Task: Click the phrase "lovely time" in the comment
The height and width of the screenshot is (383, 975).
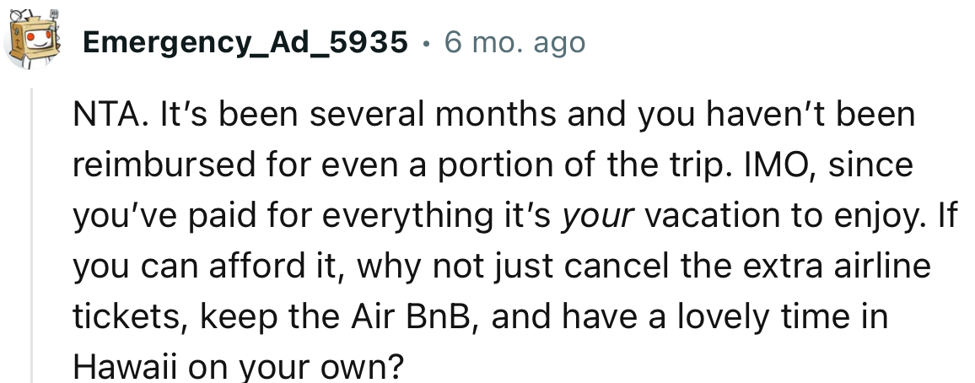Action: pyautogui.click(x=767, y=317)
